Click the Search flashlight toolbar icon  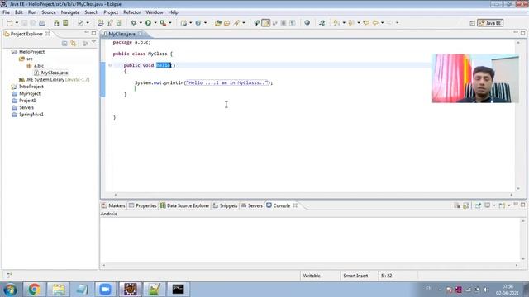pos(237,23)
